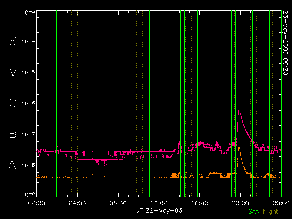Click the 10-9 y-axis value

coord(28,195)
